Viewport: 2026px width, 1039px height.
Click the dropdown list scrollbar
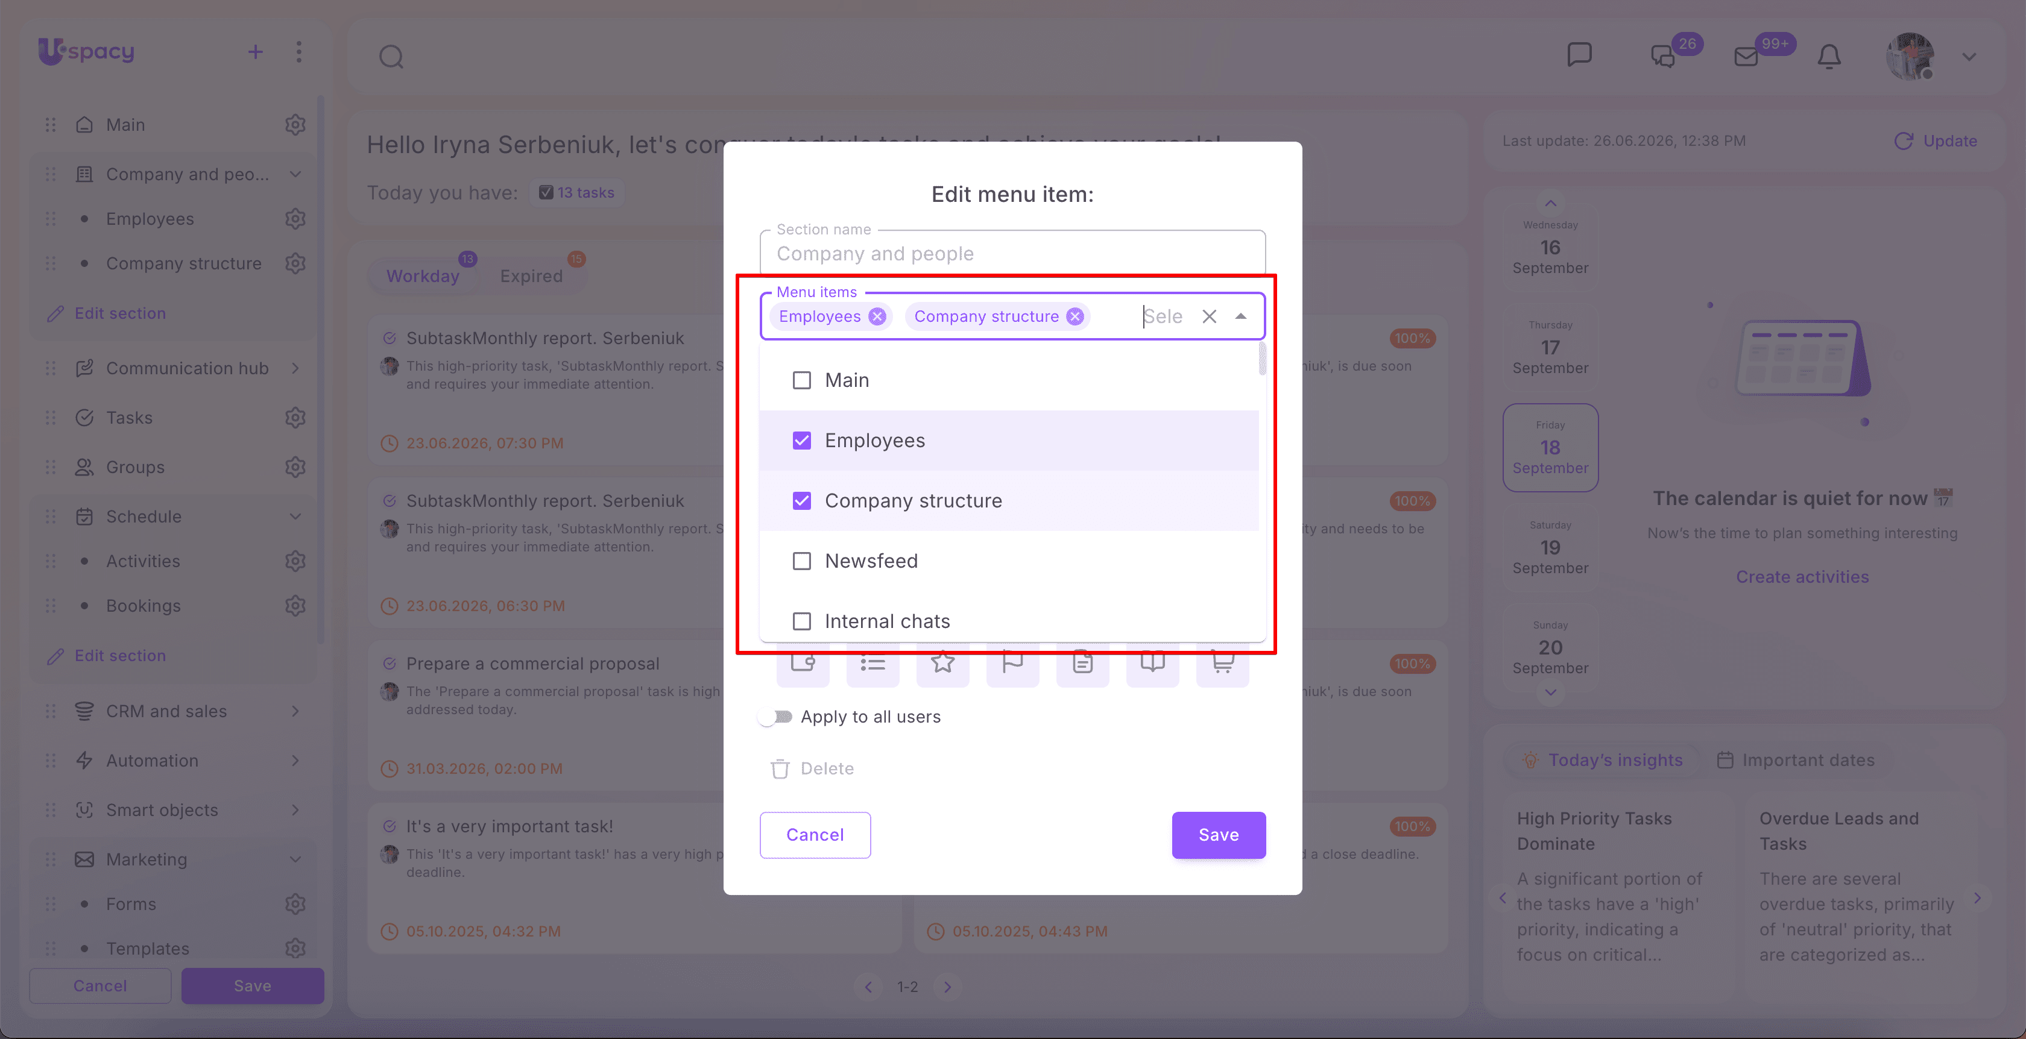[1262, 359]
